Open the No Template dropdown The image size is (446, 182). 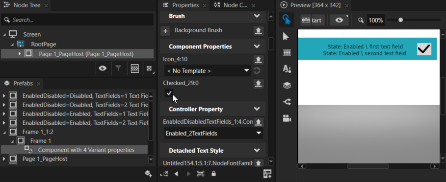coord(208,70)
